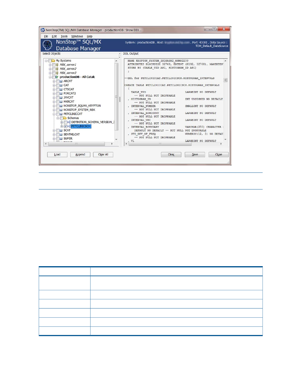Viewport: 289px width, 385px height.
Task: Open the File menu
Action: [46, 36]
